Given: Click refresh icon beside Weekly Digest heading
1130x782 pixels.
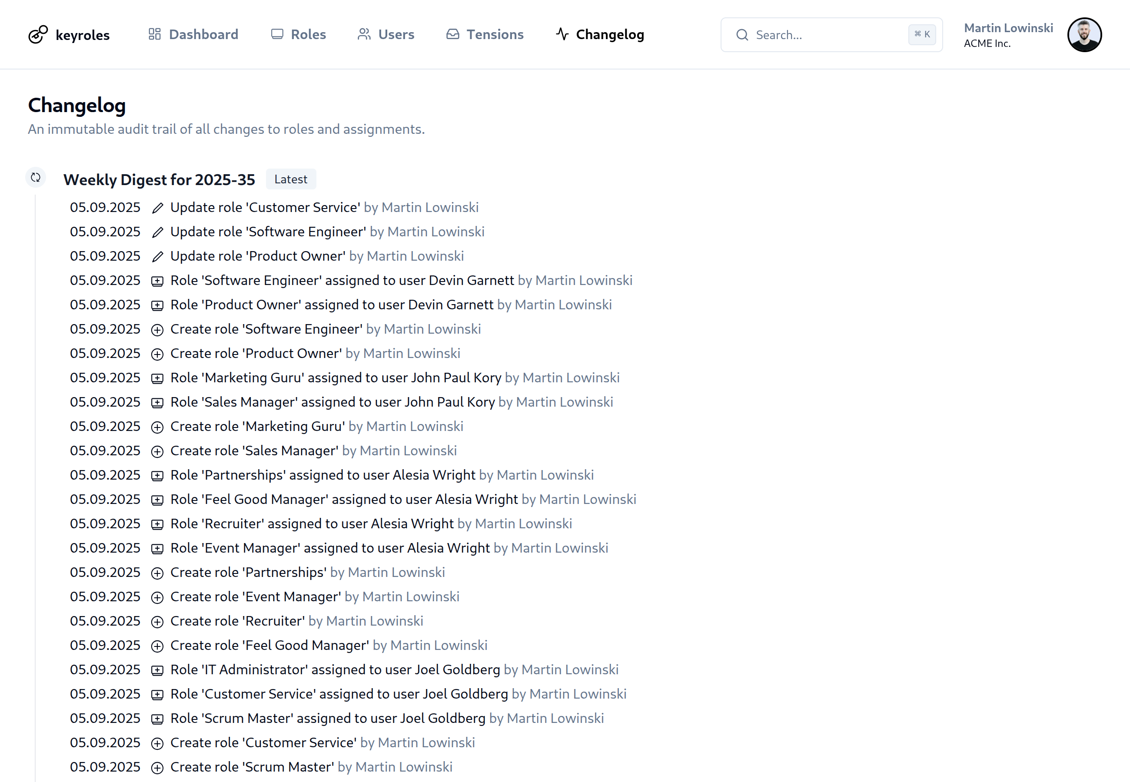Looking at the screenshot, I should click(35, 177).
